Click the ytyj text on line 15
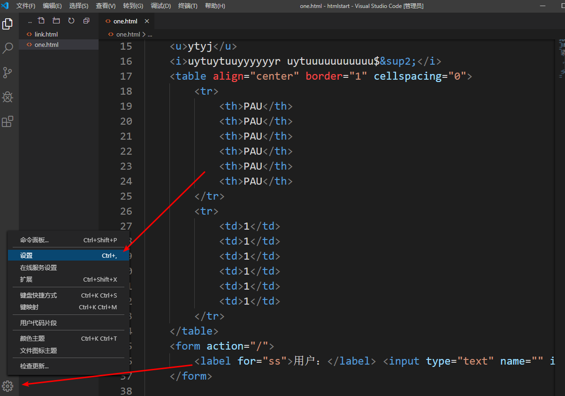 click(200, 46)
